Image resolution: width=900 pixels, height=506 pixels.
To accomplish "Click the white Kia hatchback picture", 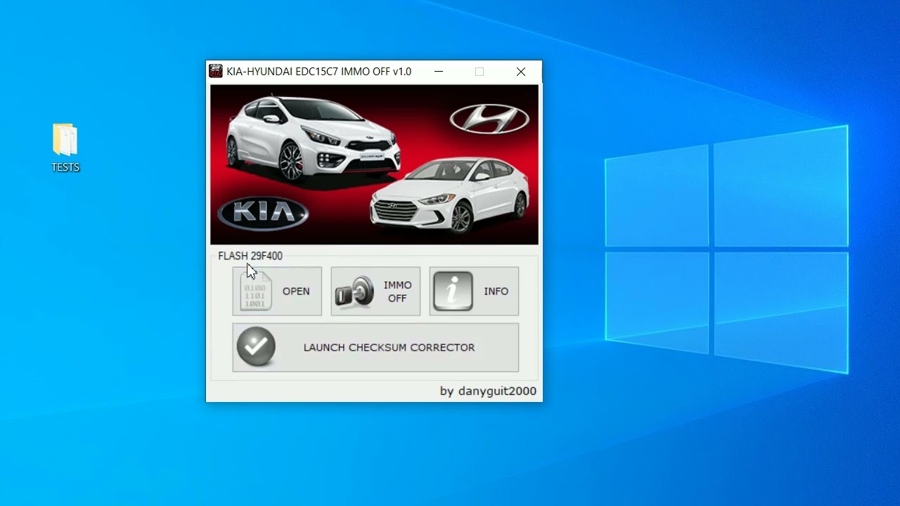I will (313, 137).
